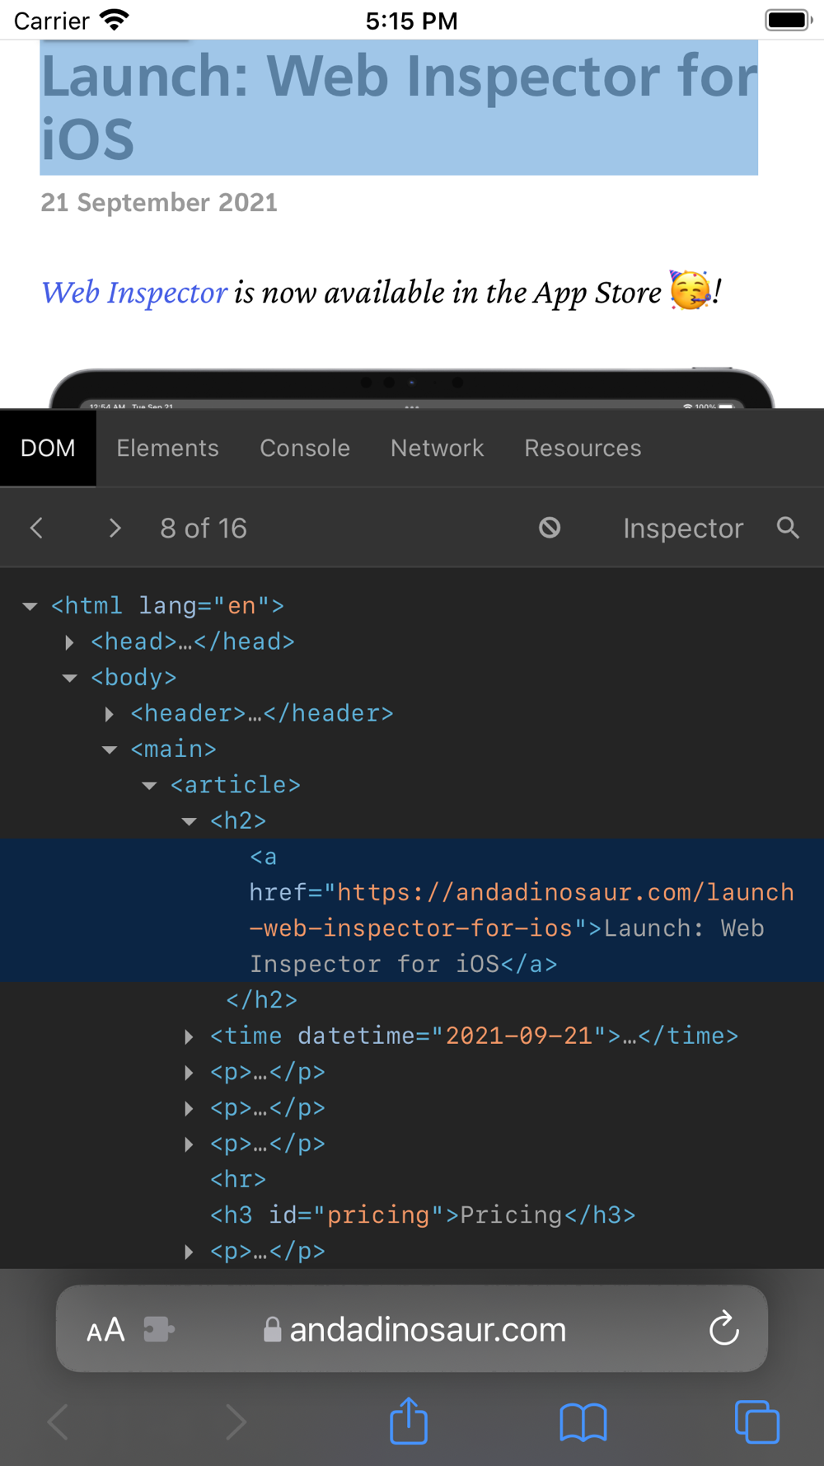Tap the Wi-Fi status icon
Image resolution: width=824 pixels, height=1466 pixels.
click(x=115, y=19)
